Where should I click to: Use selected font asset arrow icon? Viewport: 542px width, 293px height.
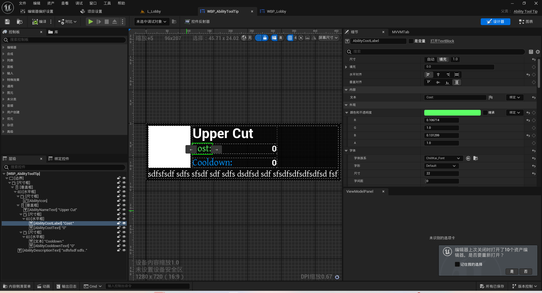coord(468,158)
